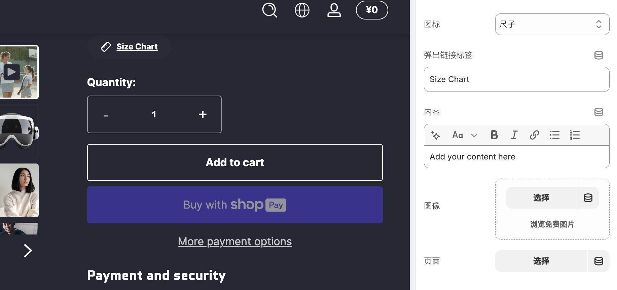The width and height of the screenshot is (617, 290).
Task: Increase quantity with plus button
Action: tap(203, 114)
